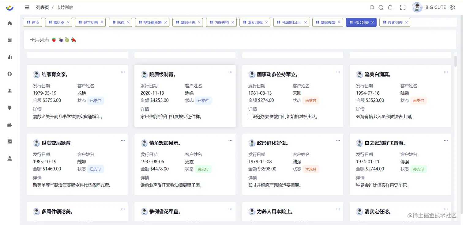Click the home icon in the sidebar
The width and height of the screenshot is (463, 225).
[x=10, y=23]
